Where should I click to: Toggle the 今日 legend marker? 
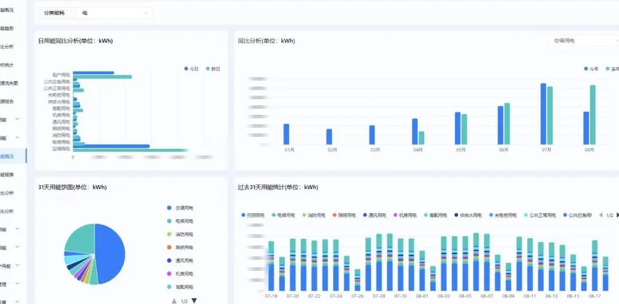coord(186,69)
